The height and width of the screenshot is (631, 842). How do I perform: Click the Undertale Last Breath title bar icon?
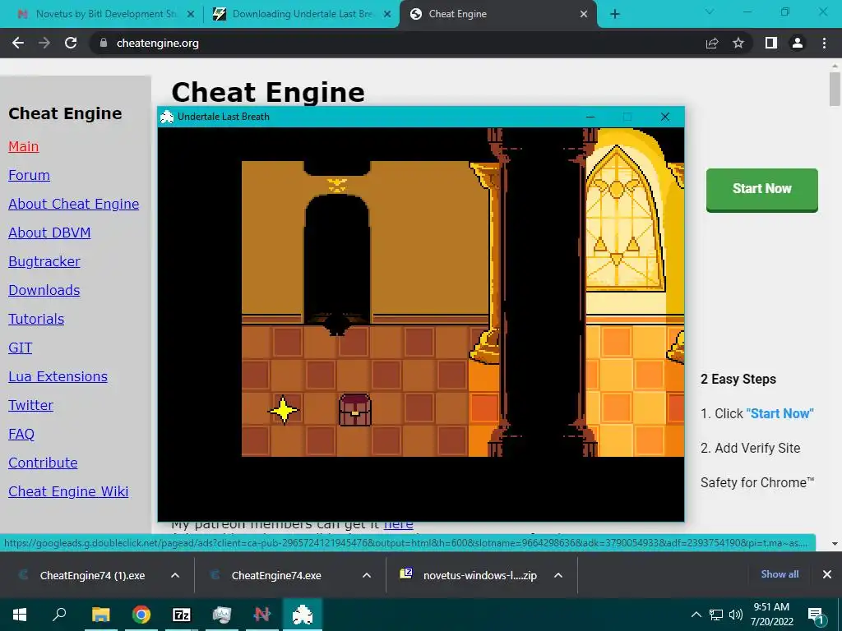167,117
